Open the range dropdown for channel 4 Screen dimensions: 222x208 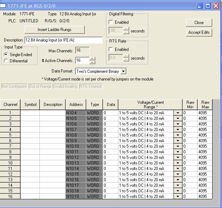pyautogui.click(x=178, y=130)
